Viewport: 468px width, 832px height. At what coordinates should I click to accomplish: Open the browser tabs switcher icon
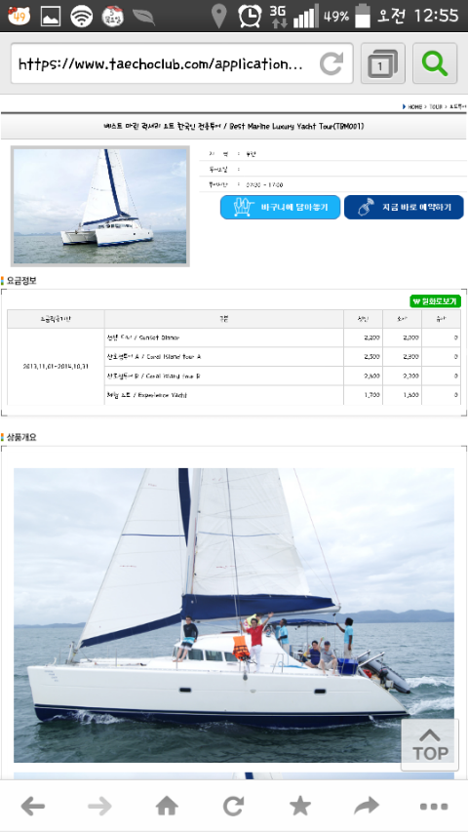point(382,63)
